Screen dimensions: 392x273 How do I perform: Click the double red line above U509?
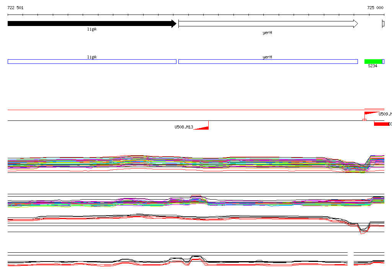click(x=374, y=109)
